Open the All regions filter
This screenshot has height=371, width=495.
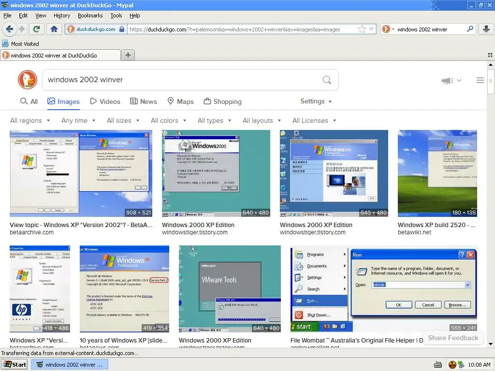click(30, 120)
